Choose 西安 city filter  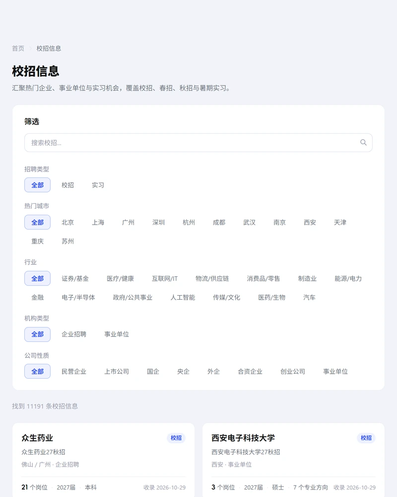tap(310, 223)
